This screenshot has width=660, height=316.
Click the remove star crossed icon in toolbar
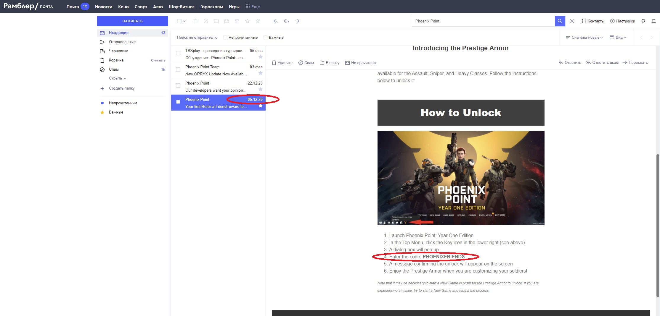coord(258,21)
